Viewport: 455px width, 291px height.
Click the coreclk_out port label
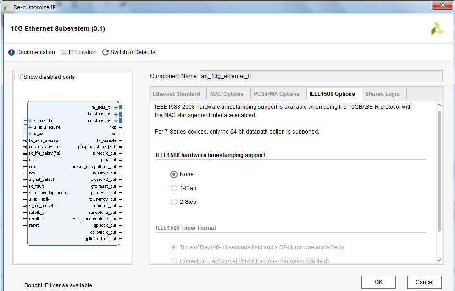coord(105,206)
